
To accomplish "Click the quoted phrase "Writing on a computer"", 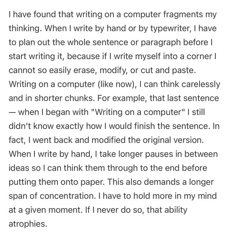I will tap(138, 112).
